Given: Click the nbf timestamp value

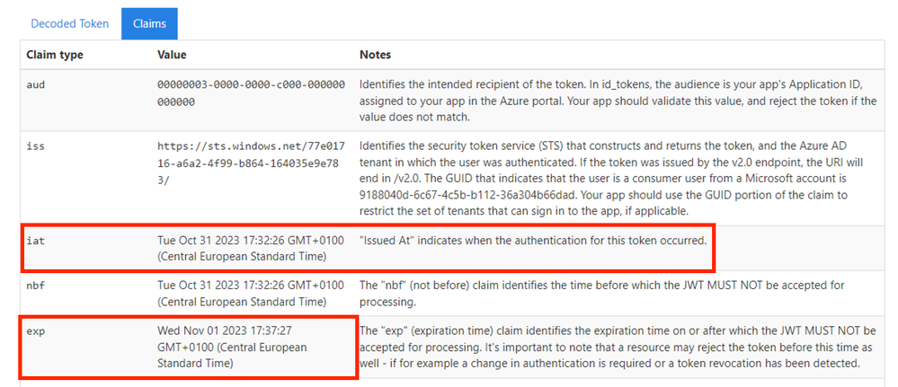Looking at the screenshot, I should point(251,293).
